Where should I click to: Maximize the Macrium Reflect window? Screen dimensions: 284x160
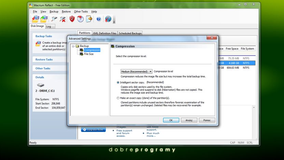click(245, 4)
